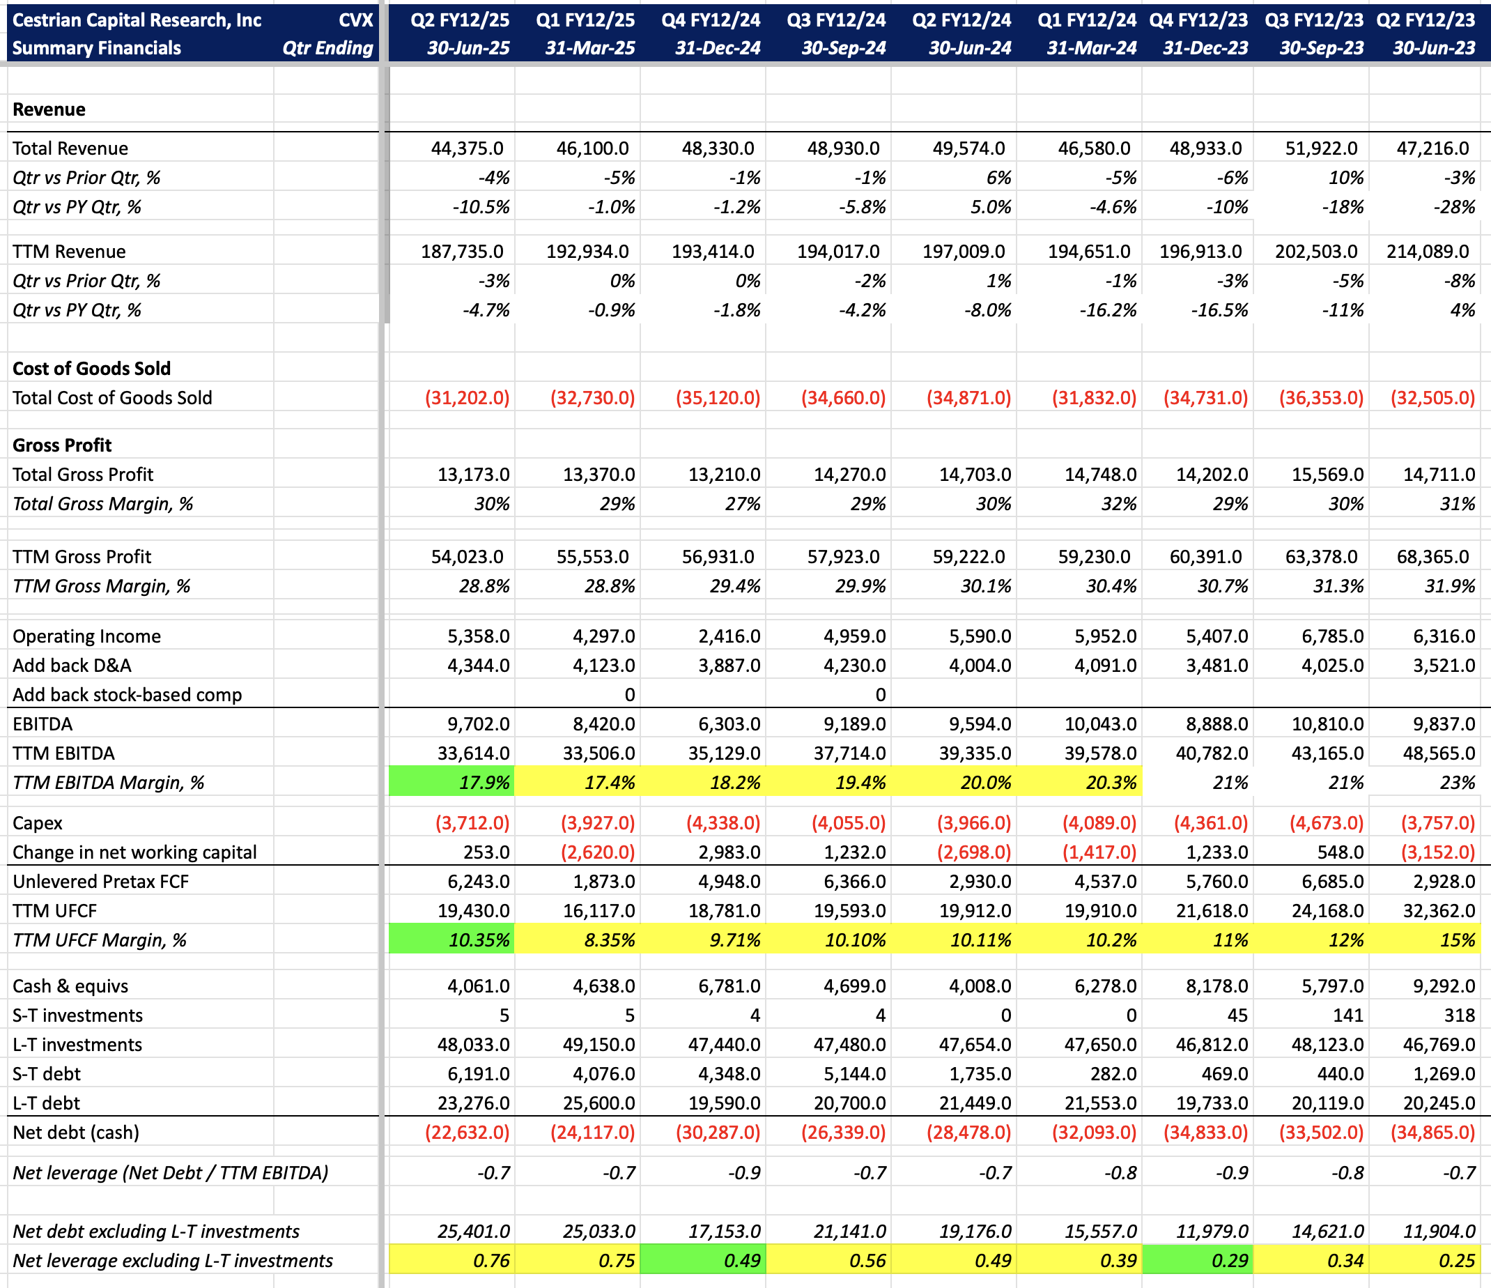
Task: Select the CVX ticker cell
Action: coord(355,20)
